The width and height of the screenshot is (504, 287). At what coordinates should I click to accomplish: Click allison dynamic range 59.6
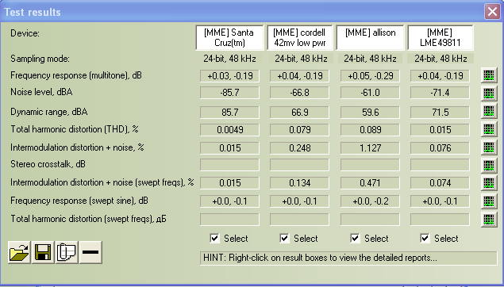pyautogui.click(x=370, y=113)
